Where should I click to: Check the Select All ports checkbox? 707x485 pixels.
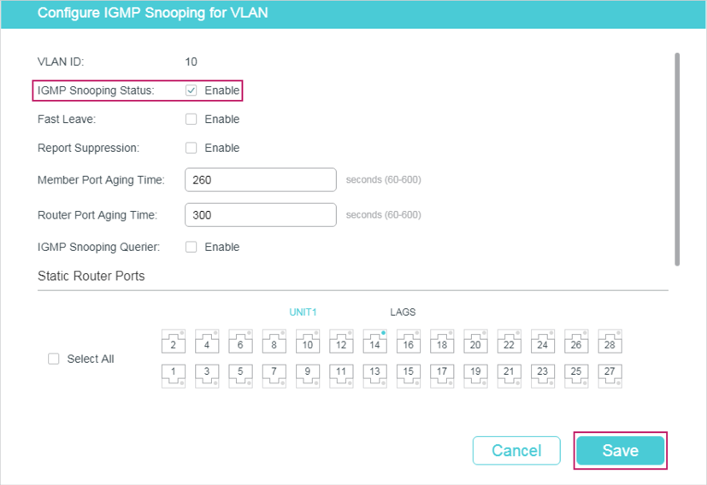click(54, 359)
